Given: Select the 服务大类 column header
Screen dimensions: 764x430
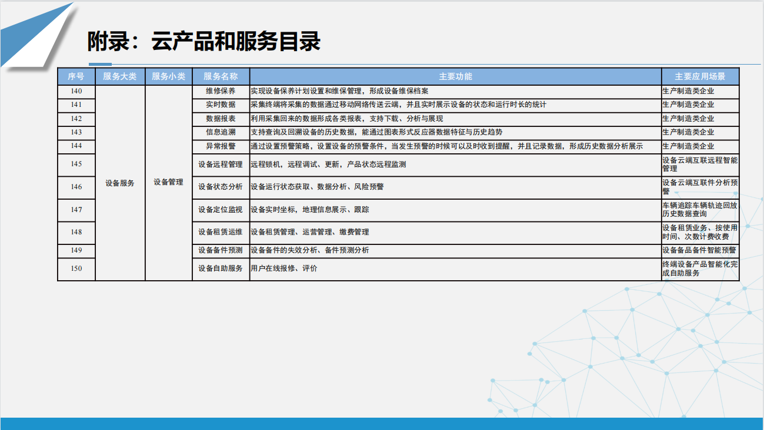Looking at the screenshot, I should [119, 76].
